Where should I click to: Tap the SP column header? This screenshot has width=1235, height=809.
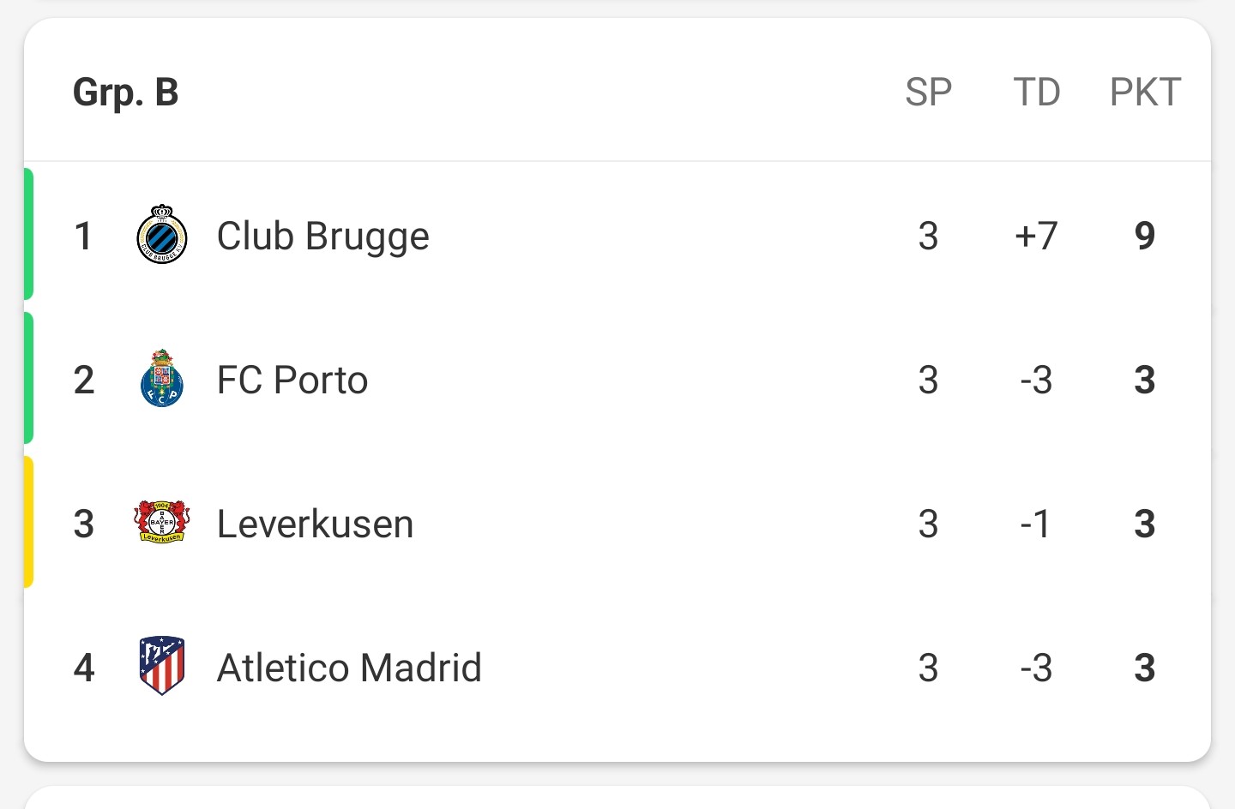click(929, 92)
